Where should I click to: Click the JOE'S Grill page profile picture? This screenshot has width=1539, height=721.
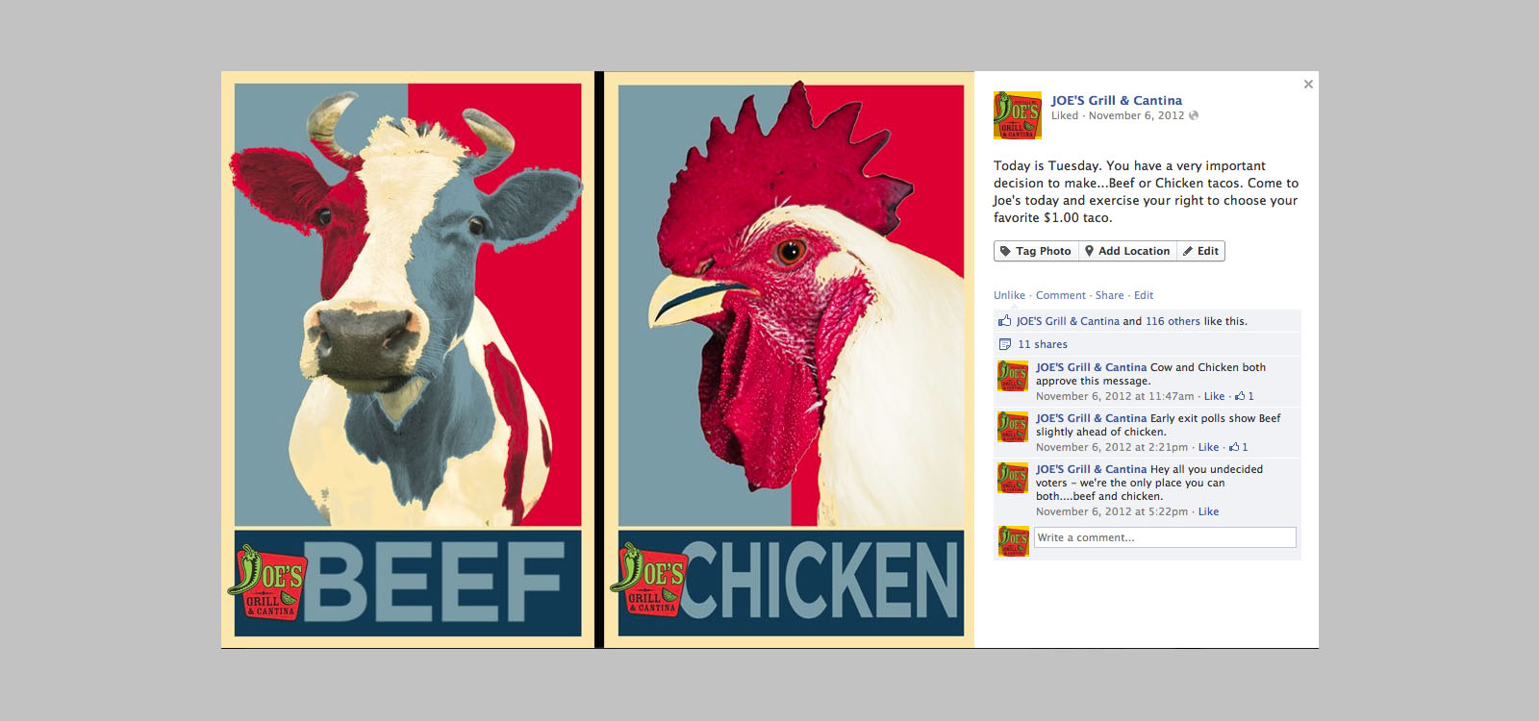click(x=1018, y=115)
